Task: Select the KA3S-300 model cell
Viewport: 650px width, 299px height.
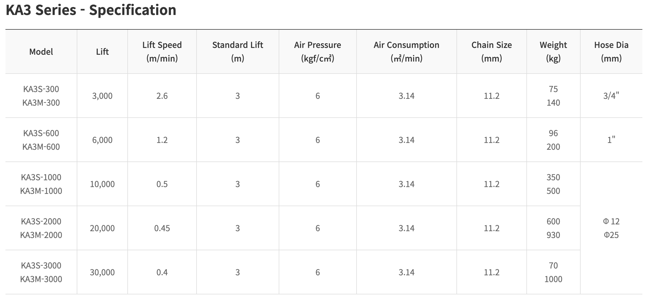Action: 41,89
